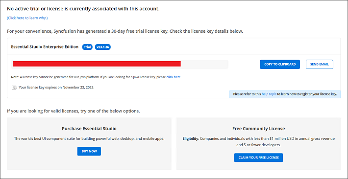Click the Free Community License heading
348x179 pixels.
tap(259, 129)
